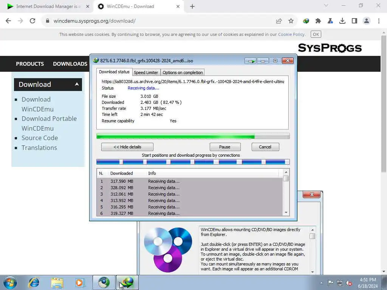Click the taskbar clock showing 4:51 PM
387x290 pixels.
368,283
